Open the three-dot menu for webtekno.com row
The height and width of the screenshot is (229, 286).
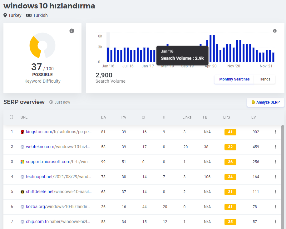click(275, 147)
